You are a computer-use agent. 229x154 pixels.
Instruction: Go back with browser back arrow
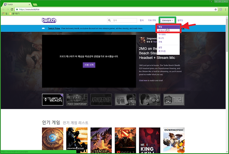[3, 9]
